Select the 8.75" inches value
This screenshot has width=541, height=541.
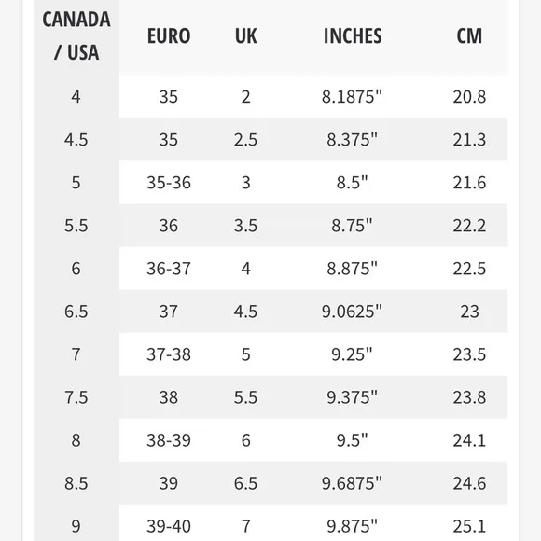pyautogui.click(x=352, y=226)
